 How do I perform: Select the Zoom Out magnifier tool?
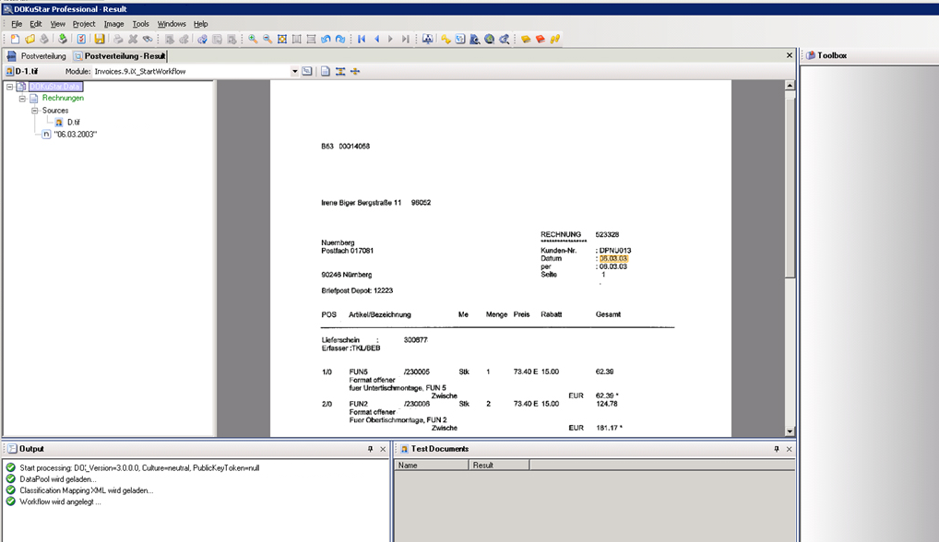tap(267, 39)
